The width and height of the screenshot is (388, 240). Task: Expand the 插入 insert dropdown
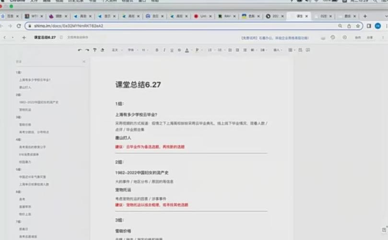pos(278,50)
